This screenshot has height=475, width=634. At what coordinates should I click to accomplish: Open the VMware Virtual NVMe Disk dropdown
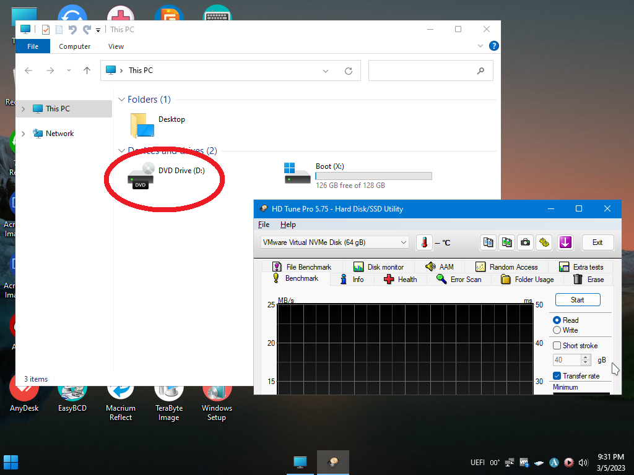[x=335, y=242]
